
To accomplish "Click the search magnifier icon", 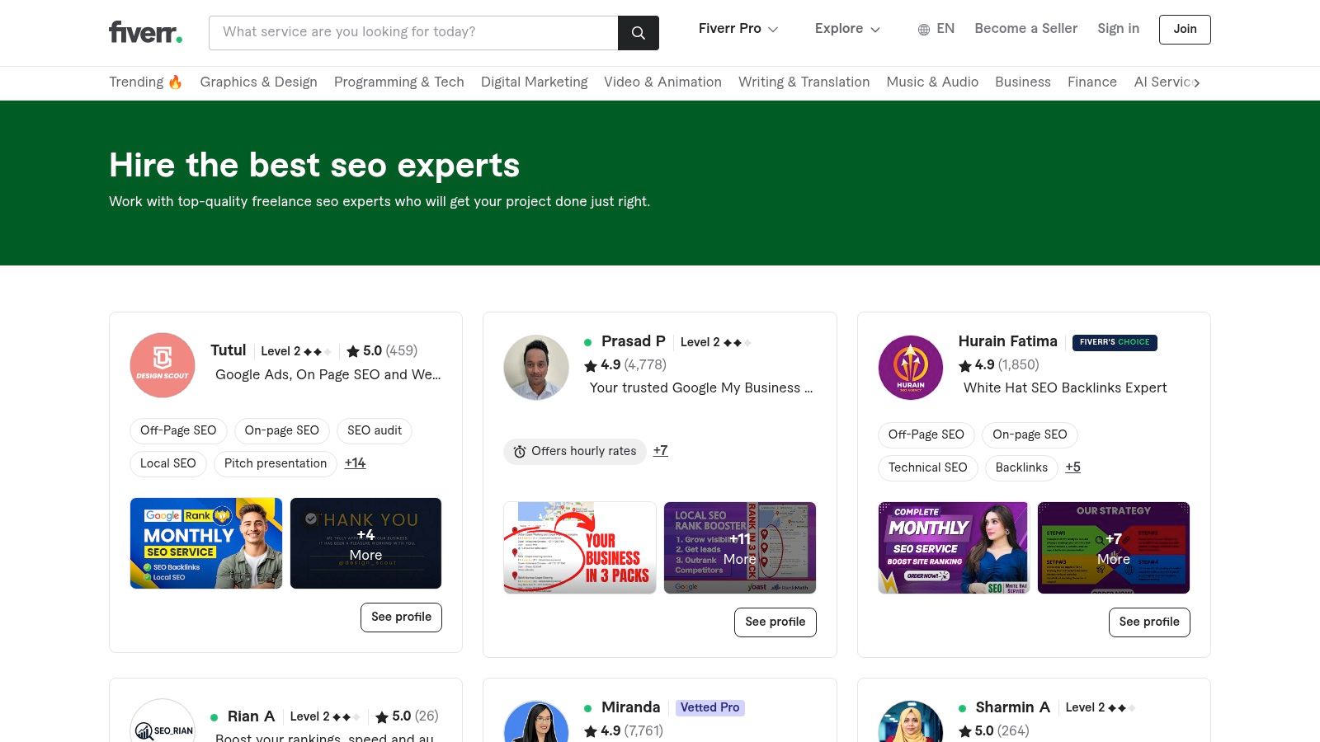I will coord(638,32).
